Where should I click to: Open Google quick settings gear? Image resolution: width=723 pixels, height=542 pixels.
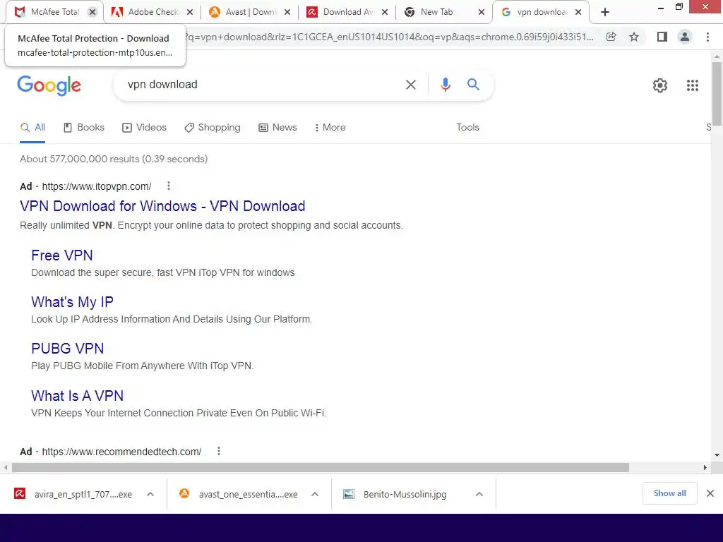(660, 85)
